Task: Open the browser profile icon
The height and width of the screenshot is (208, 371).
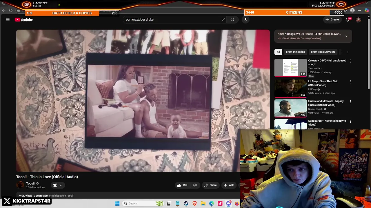Action: [x=352, y=10]
